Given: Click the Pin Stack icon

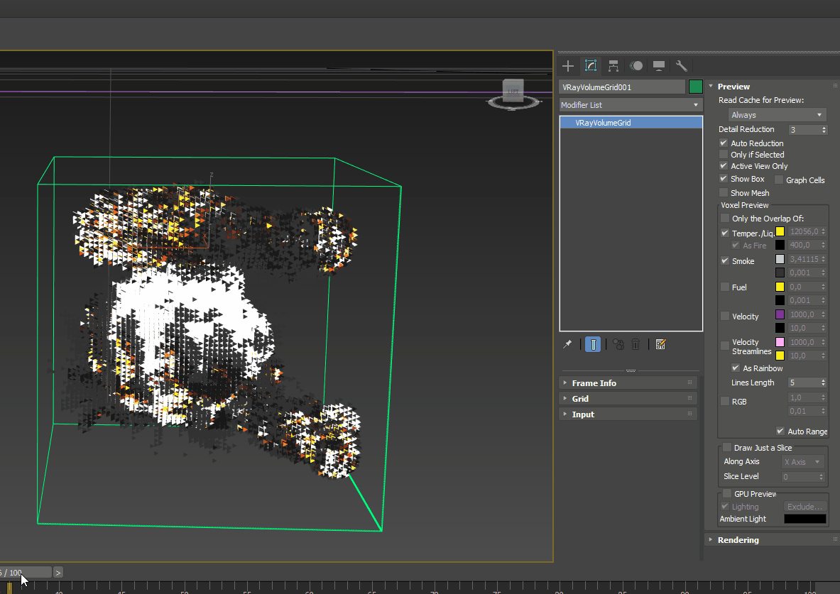Looking at the screenshot, I should coord(567,344).
